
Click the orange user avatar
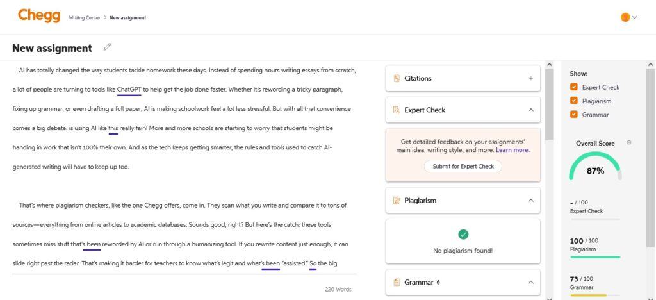[625, 17]
